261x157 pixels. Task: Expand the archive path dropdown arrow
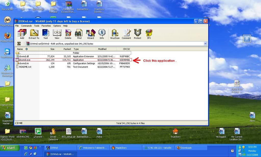(205, 43)
